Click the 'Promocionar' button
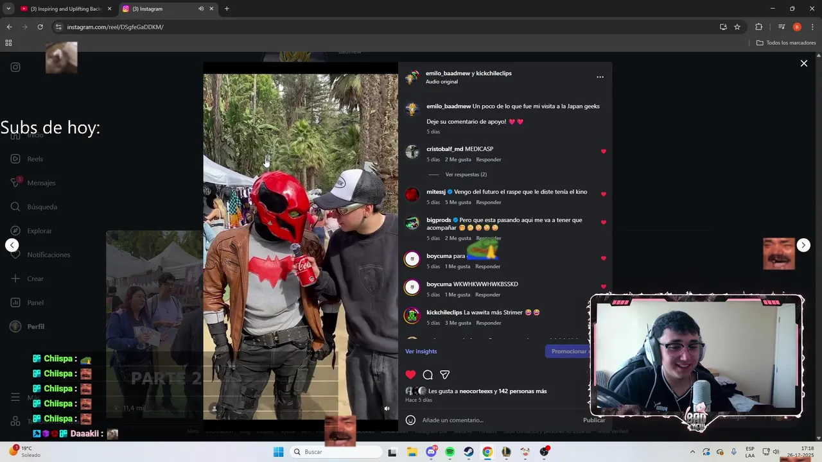822x462 pixels. click(568, 352)
